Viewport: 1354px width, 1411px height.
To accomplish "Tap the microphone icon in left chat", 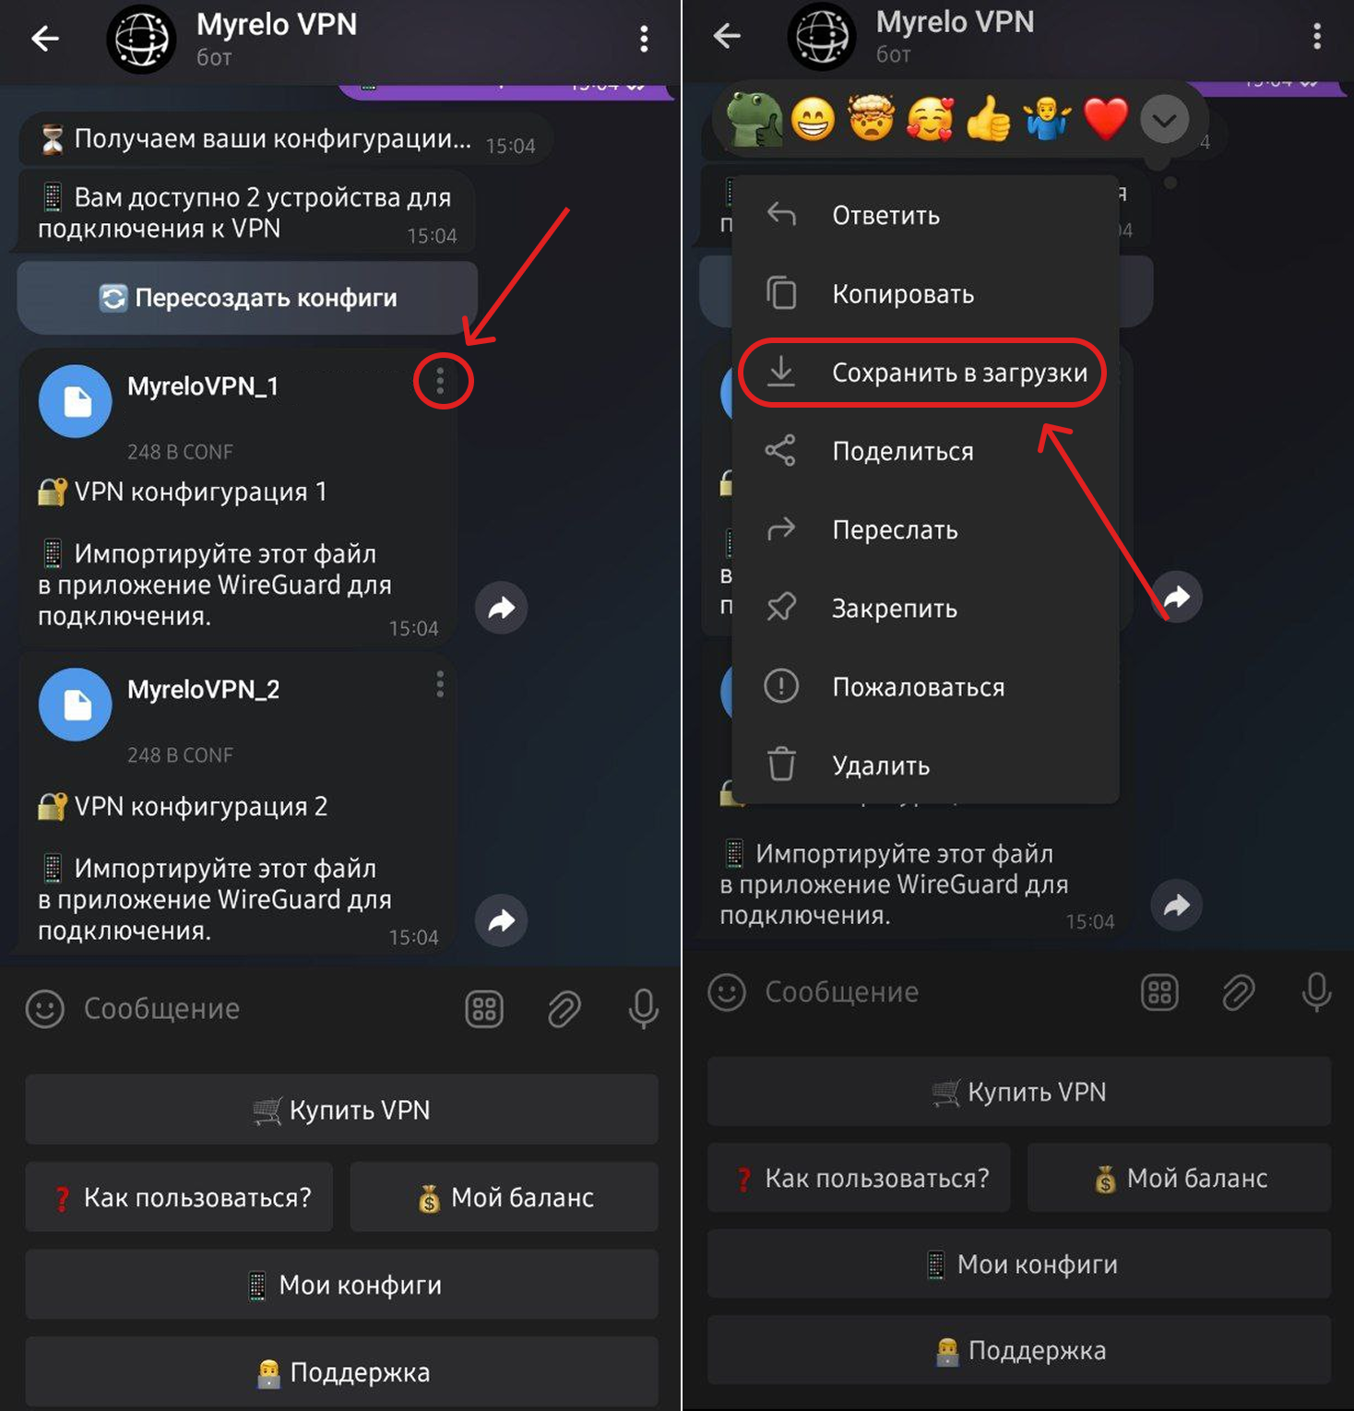I will (x=643, y=1009).
